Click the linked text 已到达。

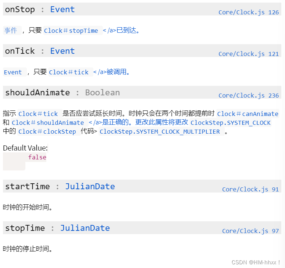pos(128,30)
